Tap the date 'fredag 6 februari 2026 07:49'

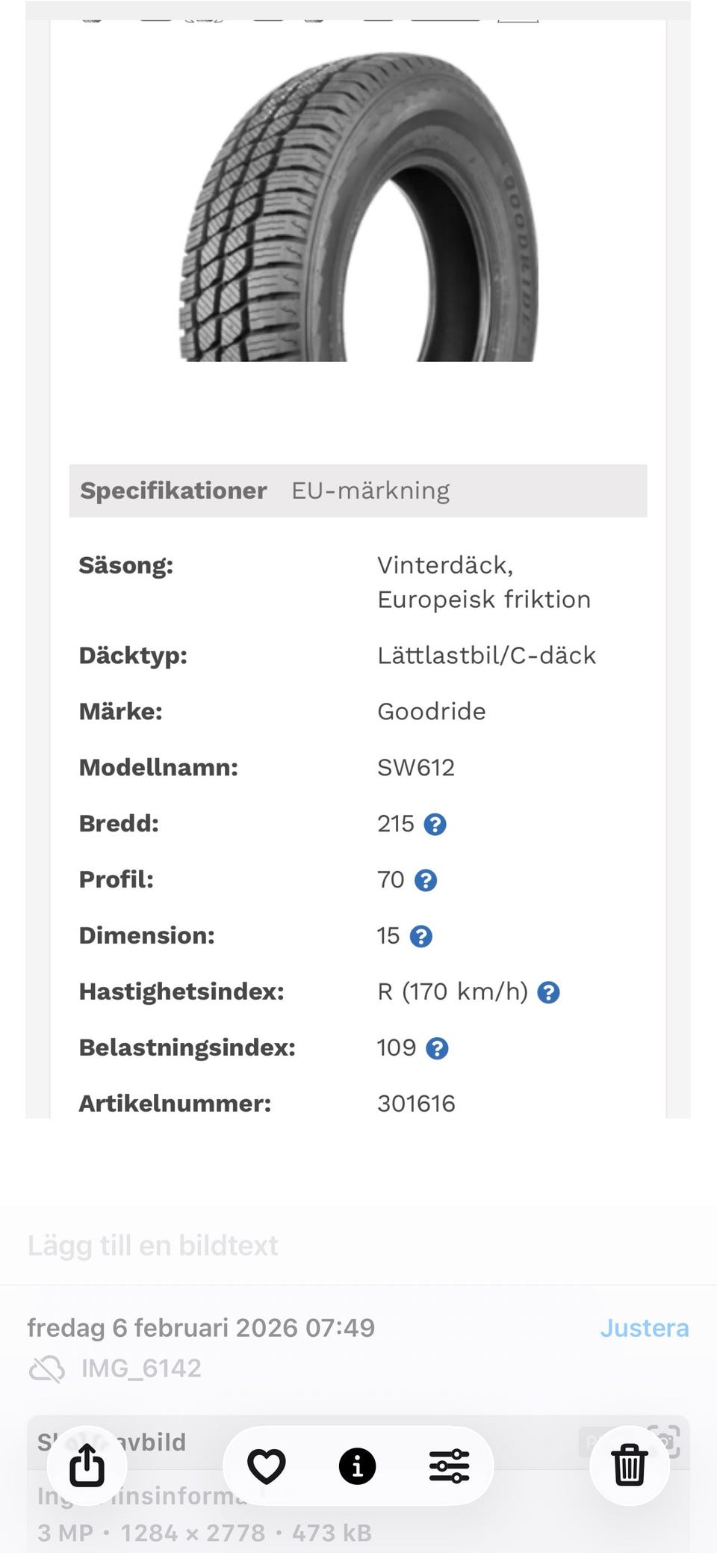point(201,1328)
